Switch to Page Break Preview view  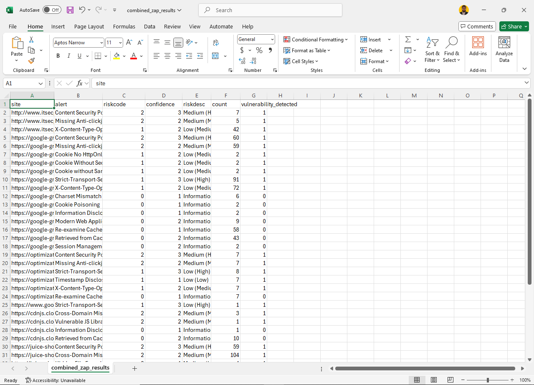[450, 380]
